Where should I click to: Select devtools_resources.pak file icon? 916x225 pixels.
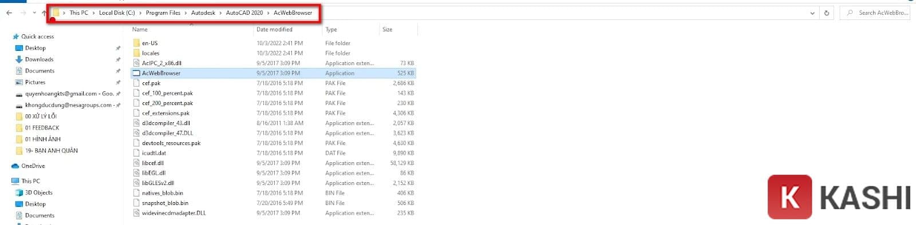[x=136, y=143]
